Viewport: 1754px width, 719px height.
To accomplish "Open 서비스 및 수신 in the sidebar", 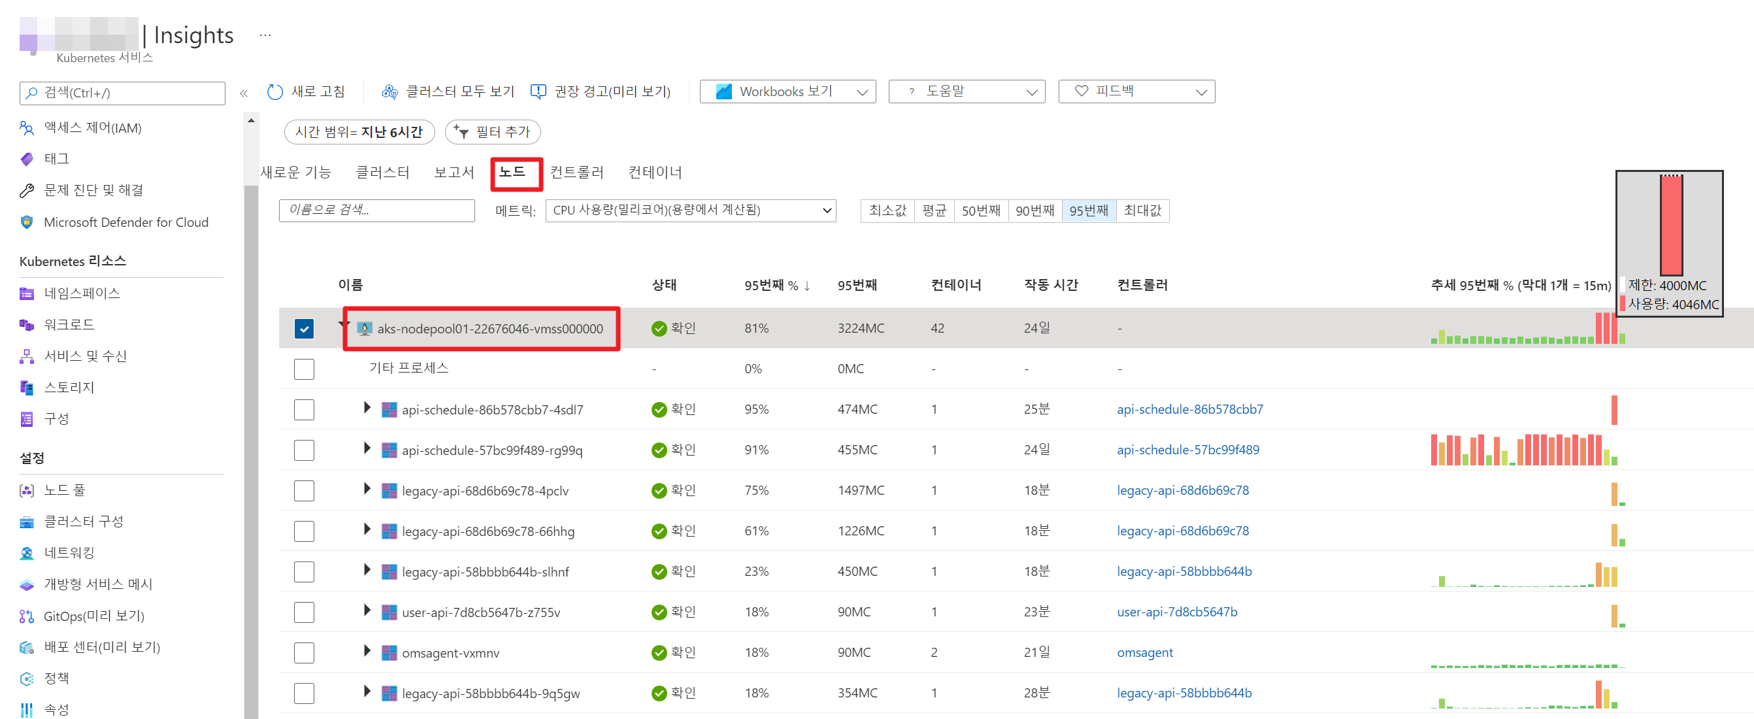I will coord(85,356).
